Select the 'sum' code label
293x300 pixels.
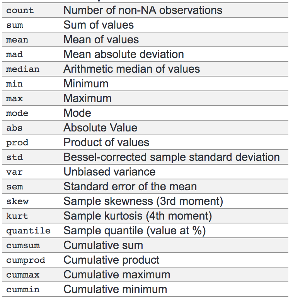point(14,25)
